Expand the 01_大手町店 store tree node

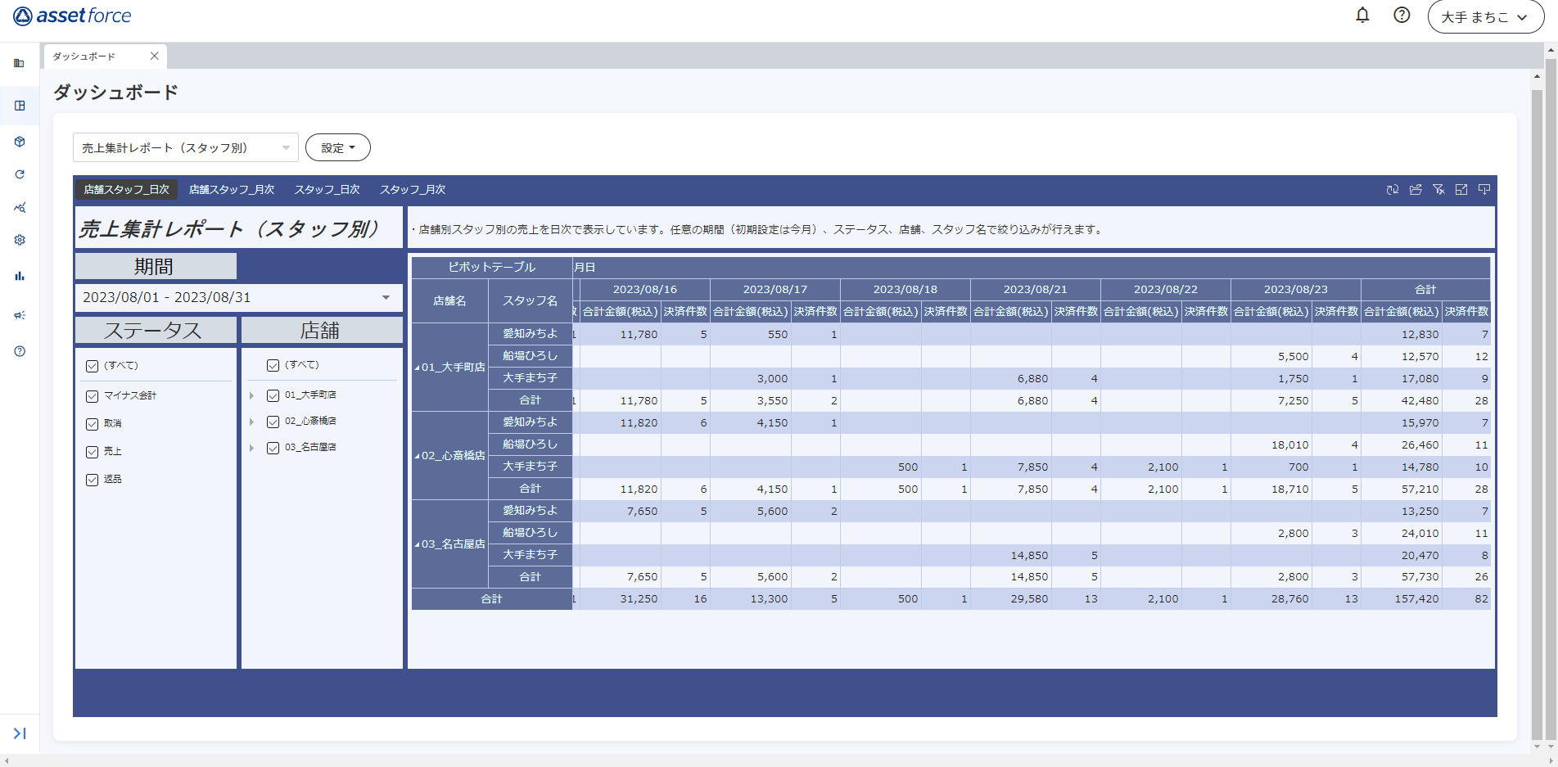click(252, 395)
